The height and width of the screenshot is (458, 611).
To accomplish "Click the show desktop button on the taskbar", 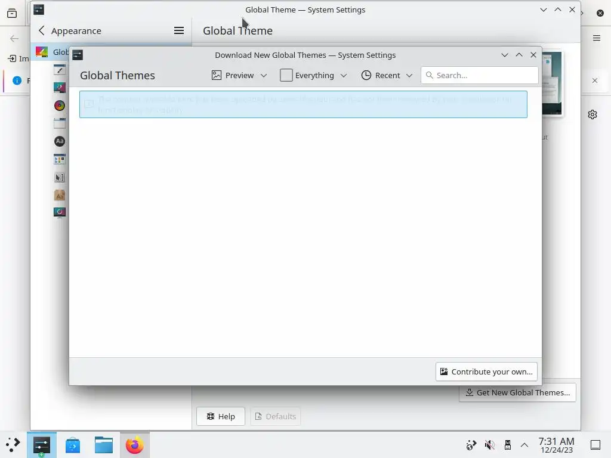I will [595, 445].
